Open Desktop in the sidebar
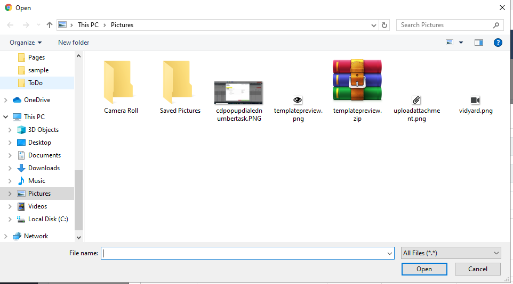The height and width of the screenshot is (284, 513). click(39, 143)
